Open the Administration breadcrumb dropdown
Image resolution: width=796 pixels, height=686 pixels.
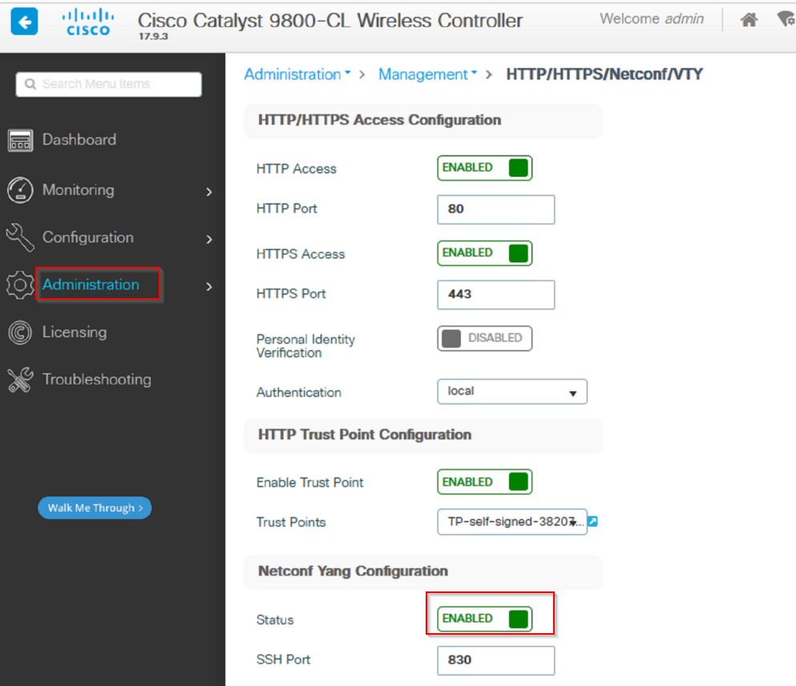click(297, 74)
